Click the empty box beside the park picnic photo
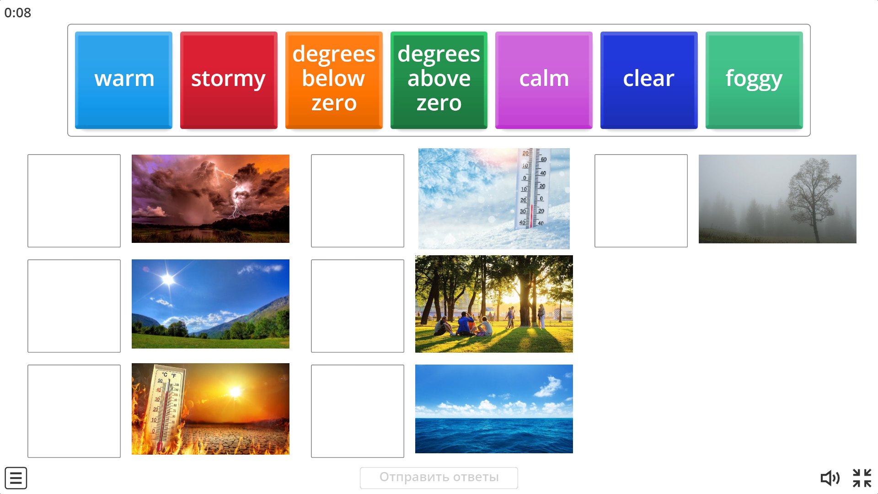Image resolution: width=878 pixels, height=494 pixels. pos(358,306)
